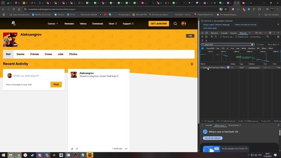
Task: Click the Post button
Action: coord(56,84)
